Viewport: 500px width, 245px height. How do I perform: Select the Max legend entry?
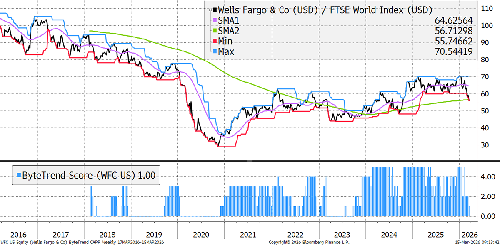[x=226, y=52]
